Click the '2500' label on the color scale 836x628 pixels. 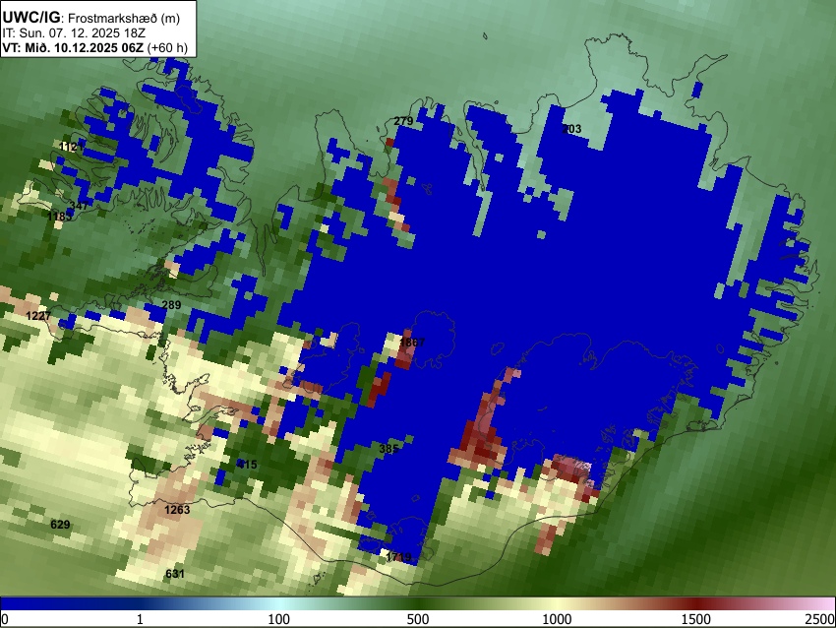[x=820, y=619]
